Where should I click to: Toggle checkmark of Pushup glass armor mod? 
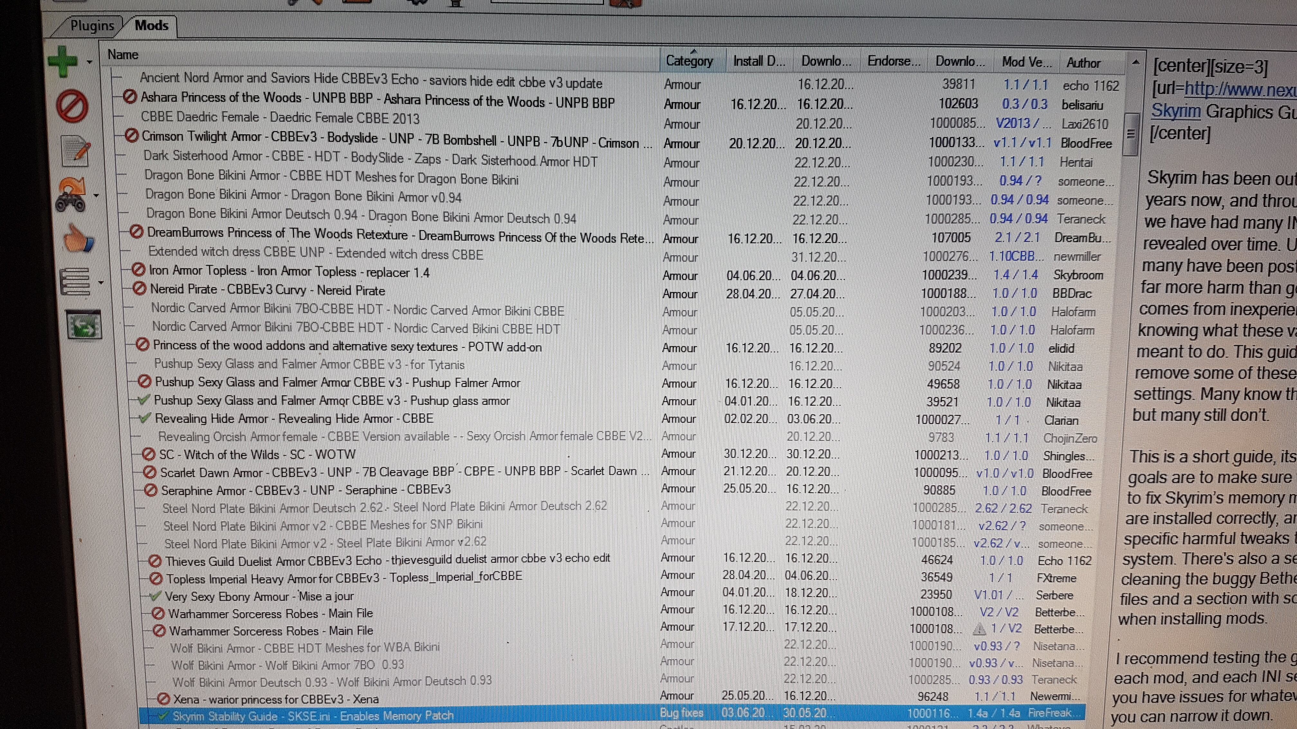pos(143,400)
